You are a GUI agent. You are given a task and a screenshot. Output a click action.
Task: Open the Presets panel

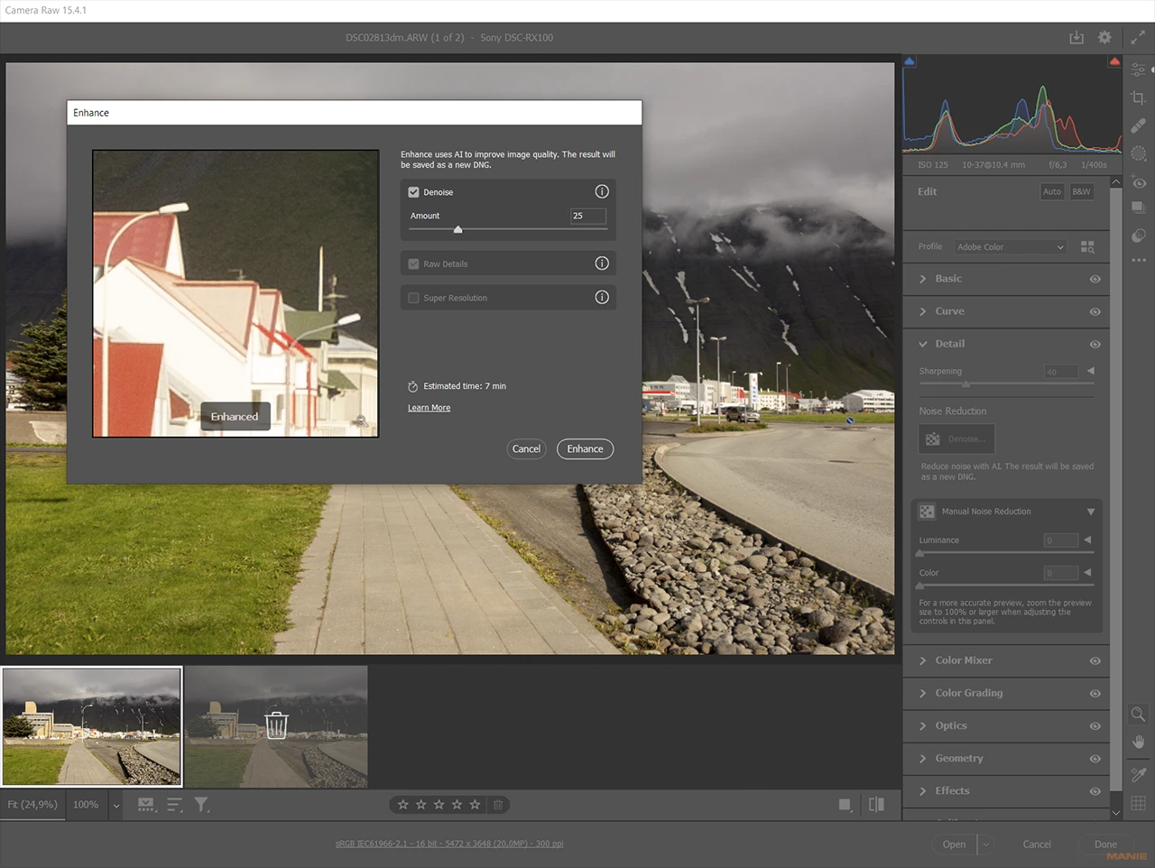tap(1138, 206)
